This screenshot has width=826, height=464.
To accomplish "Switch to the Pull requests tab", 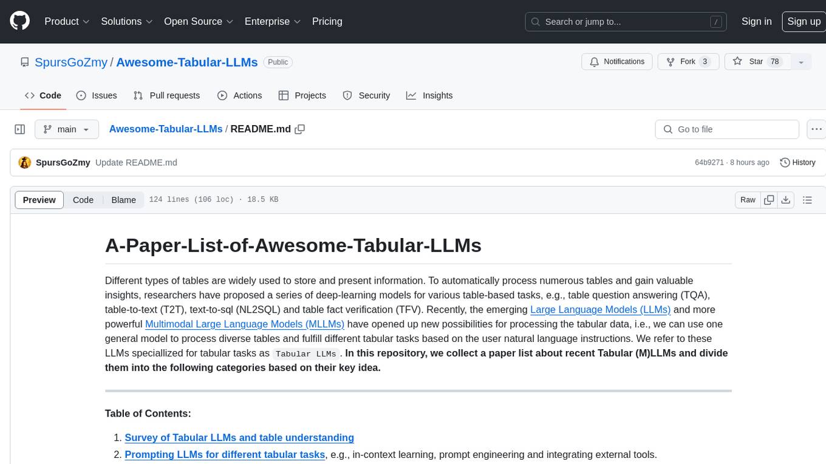I will point(166,95).
